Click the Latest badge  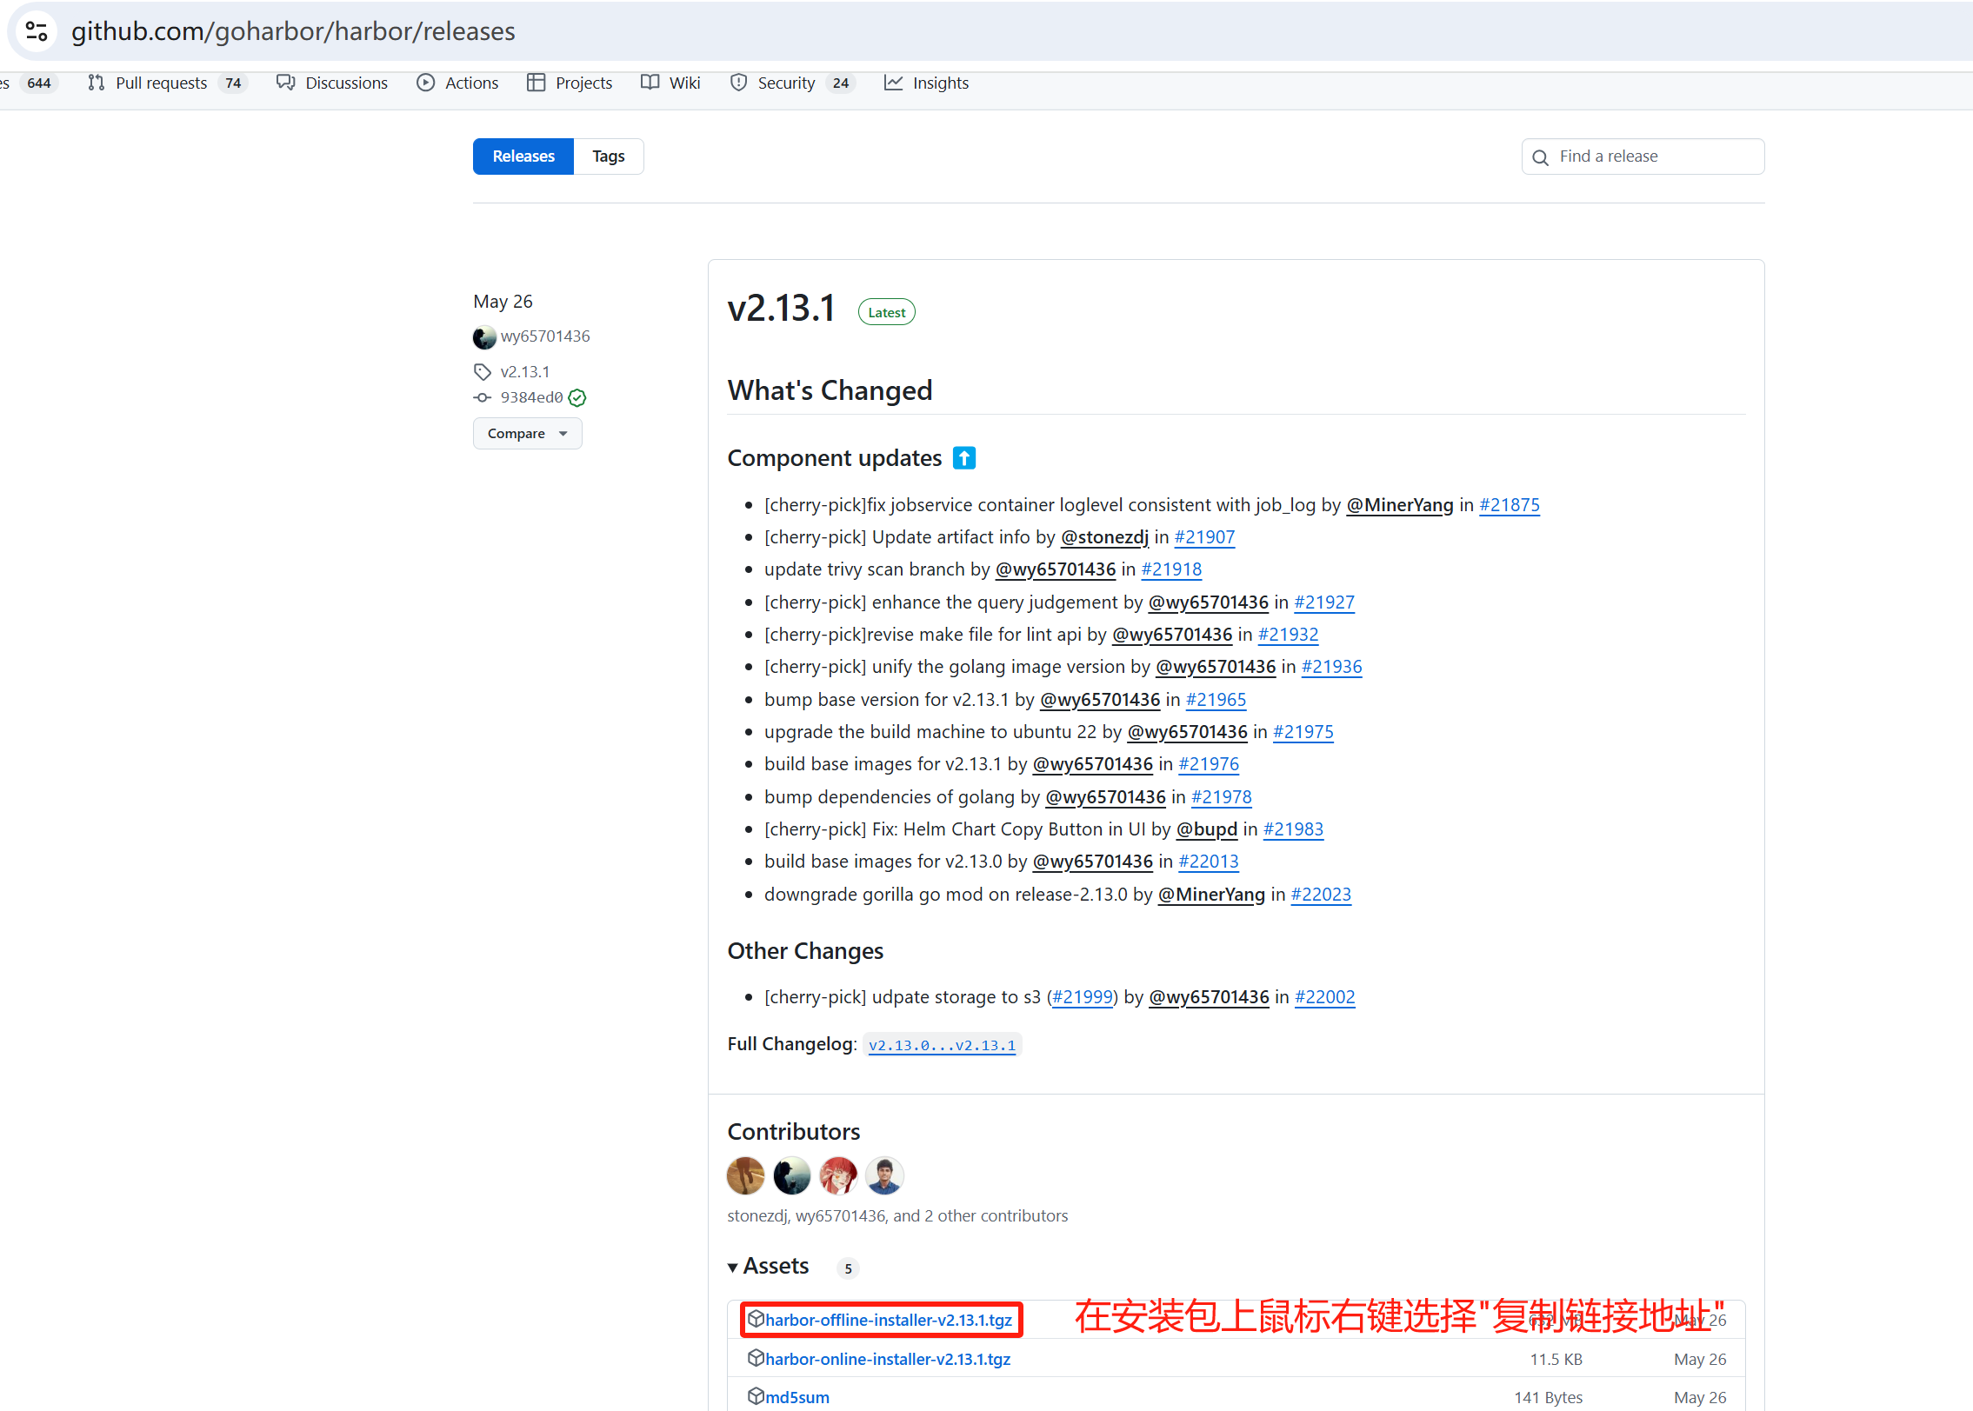tap(886, 313)
